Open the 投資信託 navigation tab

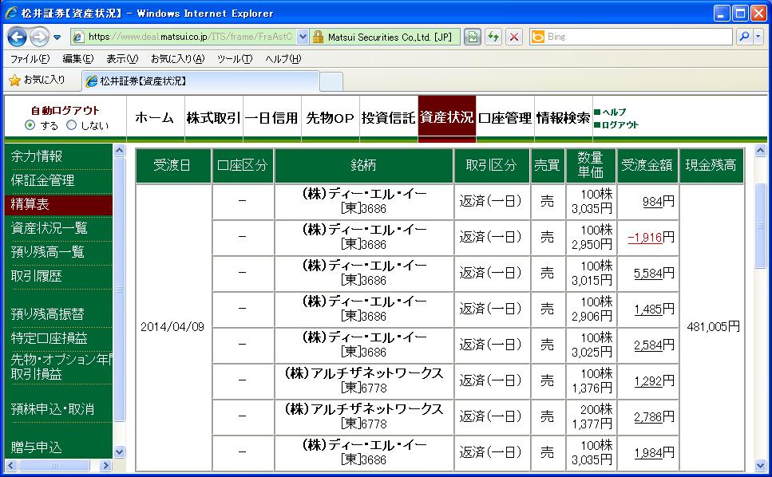[389, 117]
